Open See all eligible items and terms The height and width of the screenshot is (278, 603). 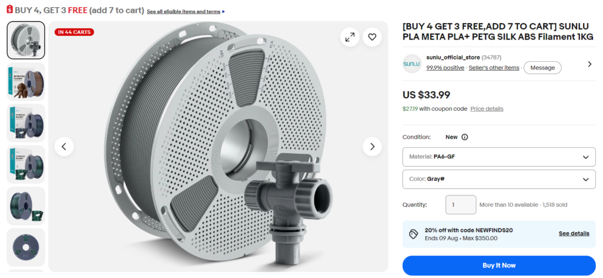pos(184,12)
